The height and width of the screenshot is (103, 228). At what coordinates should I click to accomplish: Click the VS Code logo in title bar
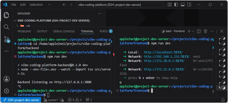click(x=5, y=5)
